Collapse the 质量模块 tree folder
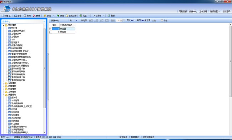 (4, 95)
